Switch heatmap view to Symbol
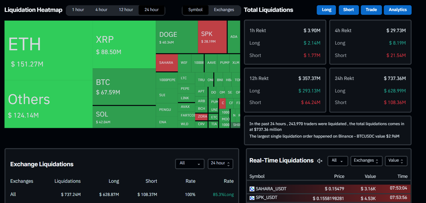The width and height of the screenshot is (426, 203). (195, 10)
